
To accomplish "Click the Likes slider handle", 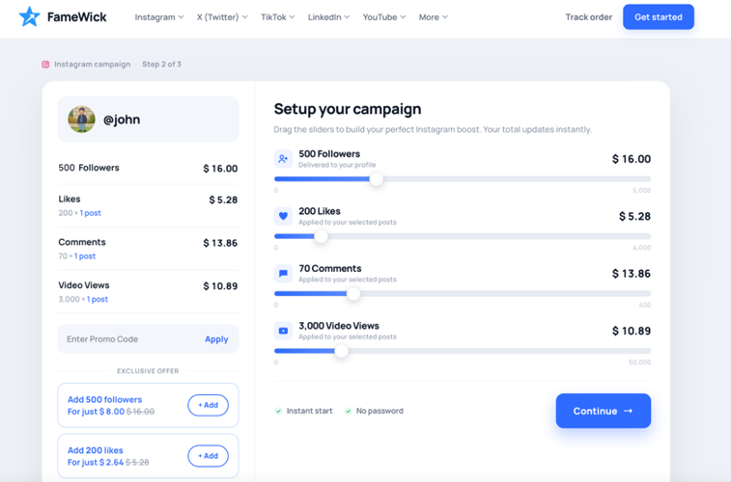I will pos(321,236).
